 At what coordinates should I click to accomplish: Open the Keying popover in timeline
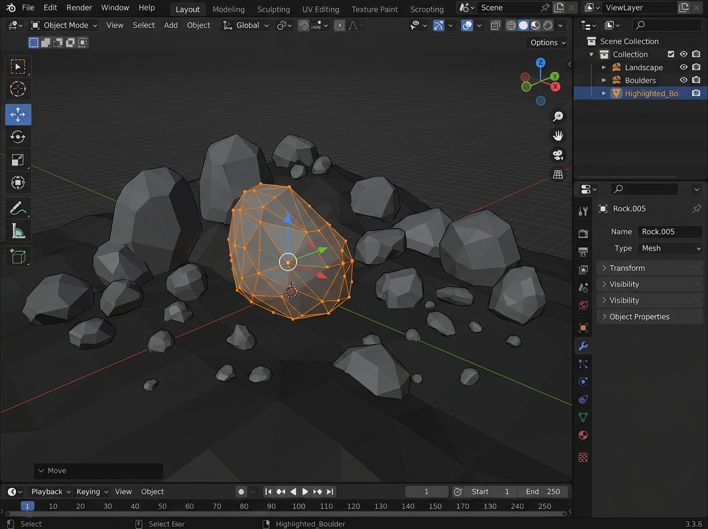pos(92,492)
